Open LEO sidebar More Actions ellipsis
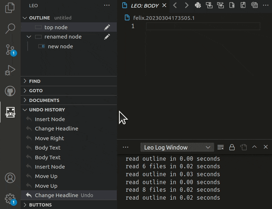272x209 pixels. point(107,5)
